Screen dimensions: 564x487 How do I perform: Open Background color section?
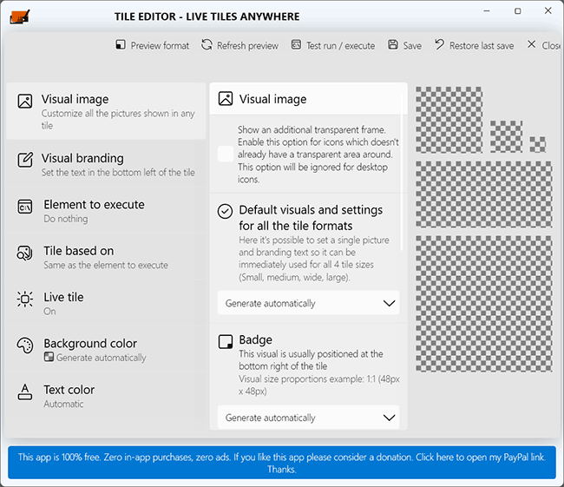click(106, 350)
